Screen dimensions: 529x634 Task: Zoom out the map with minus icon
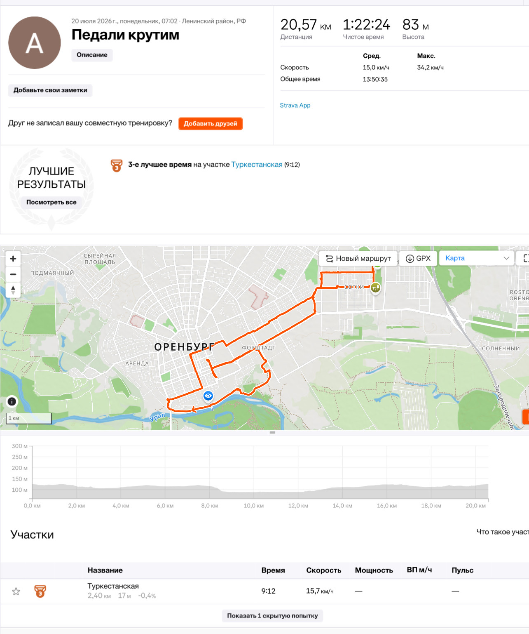click(x=13, y=274)
